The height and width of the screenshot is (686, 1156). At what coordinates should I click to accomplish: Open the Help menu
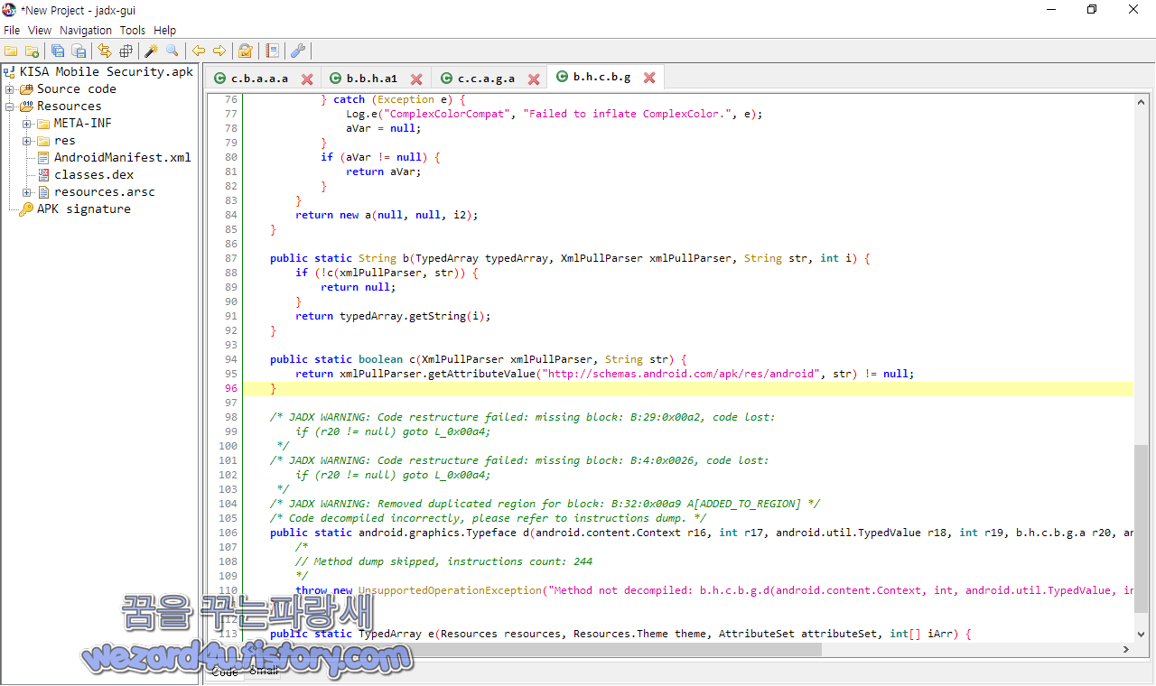(x=165, y=30)
